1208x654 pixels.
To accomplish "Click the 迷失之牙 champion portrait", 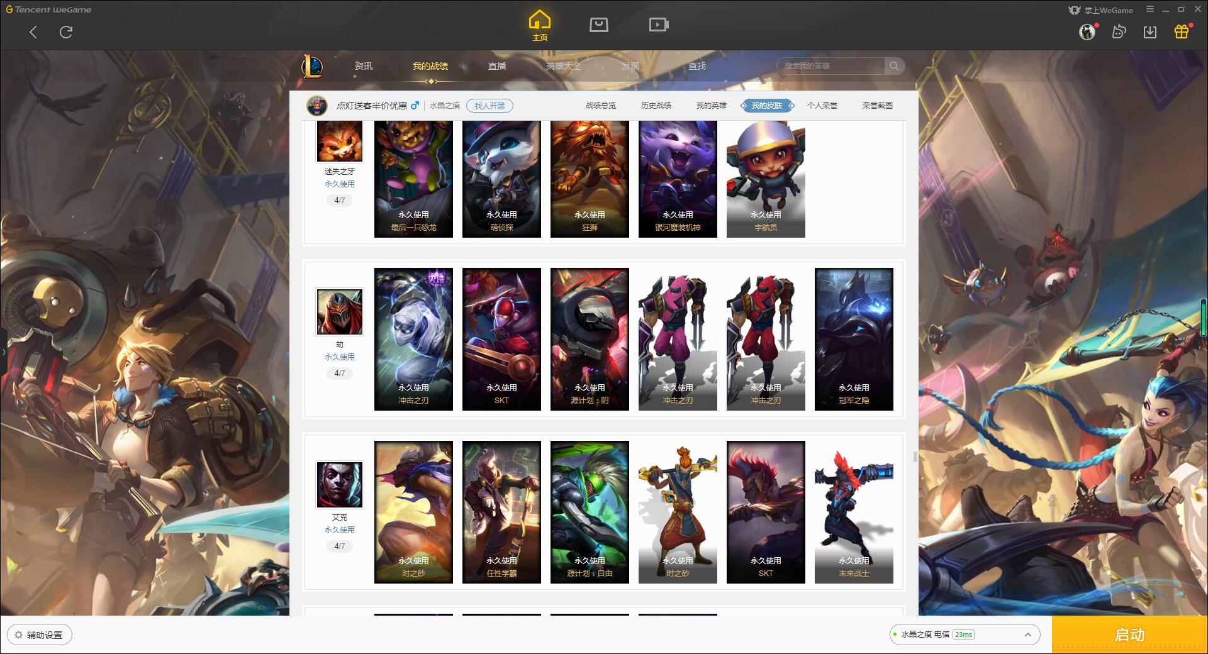I will tap(340, 141).
